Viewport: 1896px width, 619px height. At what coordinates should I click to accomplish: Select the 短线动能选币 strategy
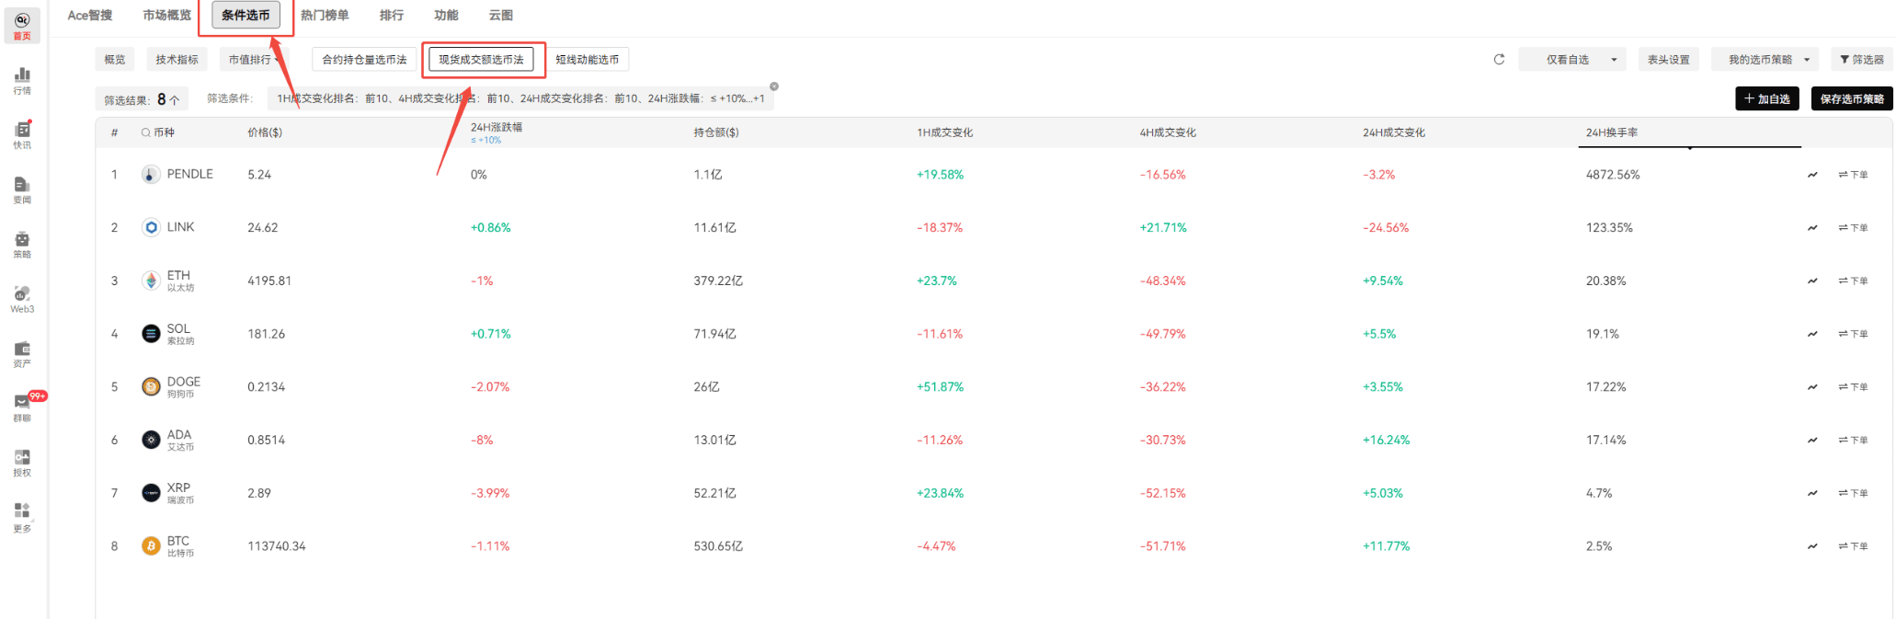[588, 60]
